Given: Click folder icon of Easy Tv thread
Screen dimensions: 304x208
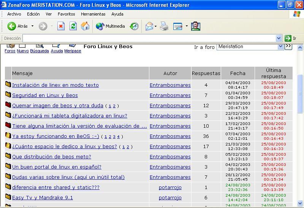Looking at the screenshot, I should click(x=8, y=197).
